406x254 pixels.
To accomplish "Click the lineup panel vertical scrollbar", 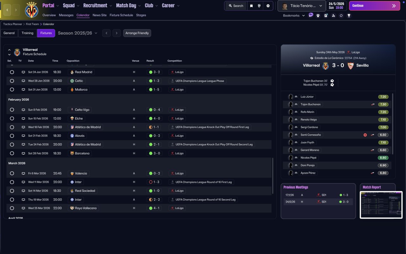I will coord(393,124).
